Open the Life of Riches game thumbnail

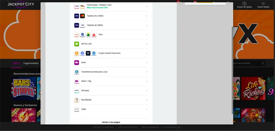click(x=253, y=88)
